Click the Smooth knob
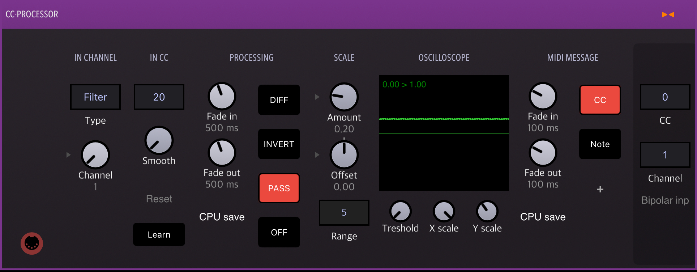Screen dimensions: 697x272 [159, 140]
